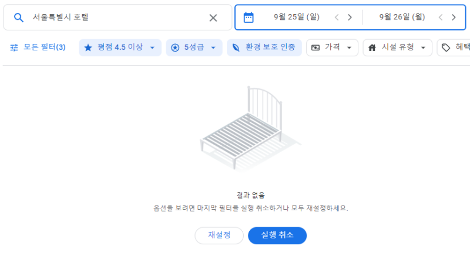Open all filters (모든 필터) panel
This screenshot has width=470, height=253.
click(x=38, y=47)
